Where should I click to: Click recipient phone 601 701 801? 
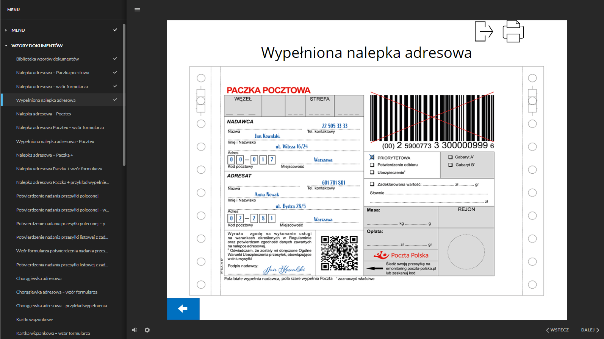333,183
